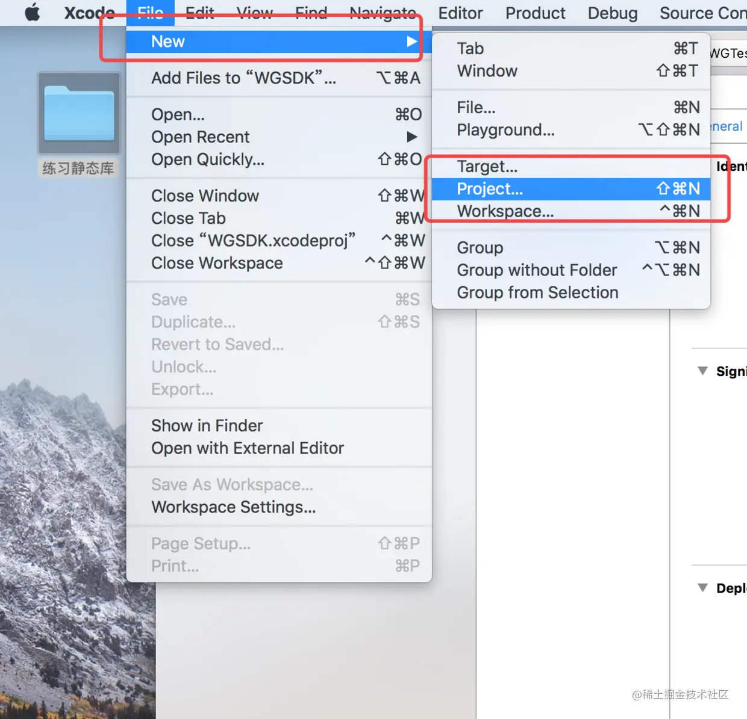Select New Playground…
747x719 pixels.
(x=571, y=129)
